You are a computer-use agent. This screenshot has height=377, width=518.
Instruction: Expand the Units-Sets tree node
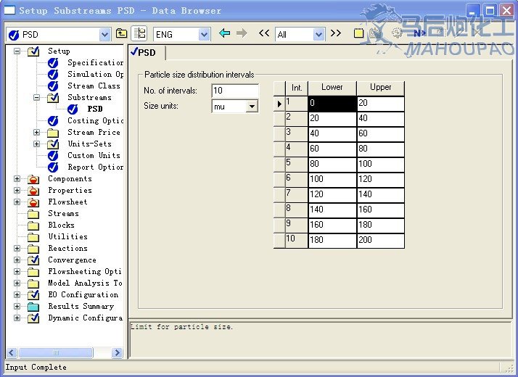tap(36, 144)
